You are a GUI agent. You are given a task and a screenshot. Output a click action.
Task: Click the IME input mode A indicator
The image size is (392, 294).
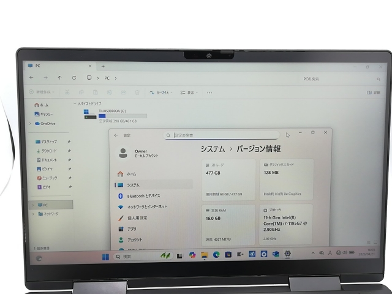pyautogui.click(x=330, y=253)
